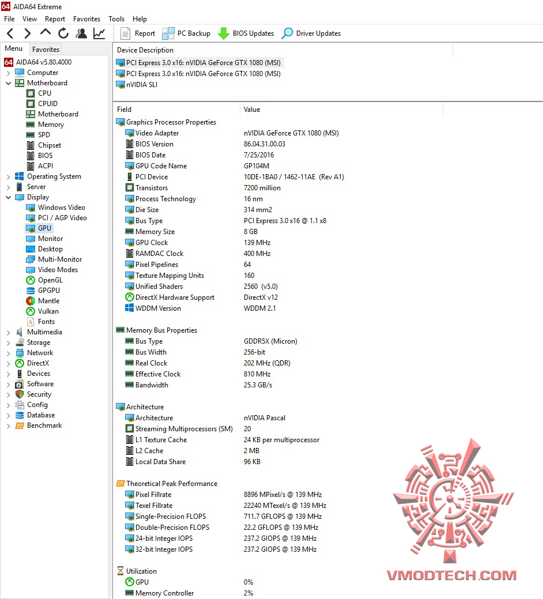Select the Devices tree item icon
This screenshot has width=543, height=599.
coord(20,374)
